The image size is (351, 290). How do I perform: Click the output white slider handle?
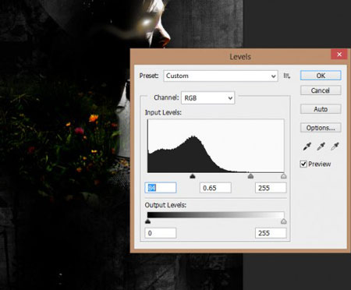[x=284, y=221]
